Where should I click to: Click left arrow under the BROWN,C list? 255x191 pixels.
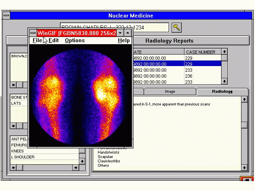(14, 85)
